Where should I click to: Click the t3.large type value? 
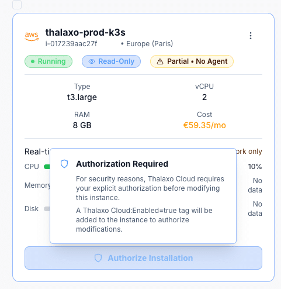point(82,97)
